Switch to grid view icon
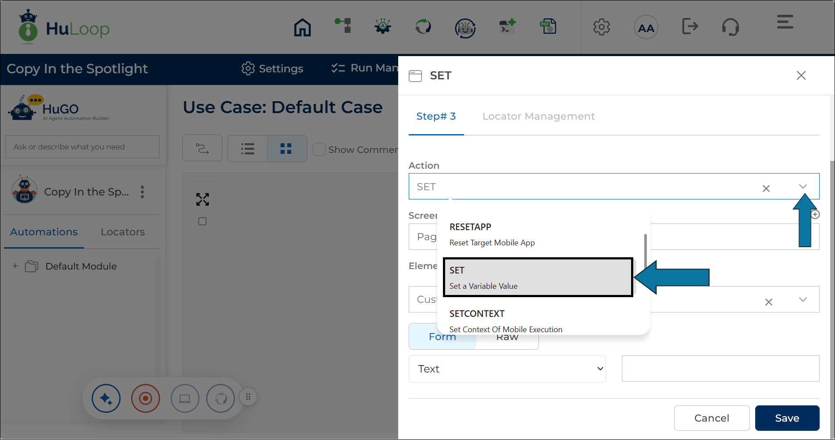835x440 pixels. (x=286, y=149)
